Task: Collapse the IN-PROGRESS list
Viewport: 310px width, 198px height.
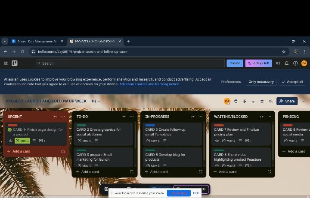Action: coord(193,117)
